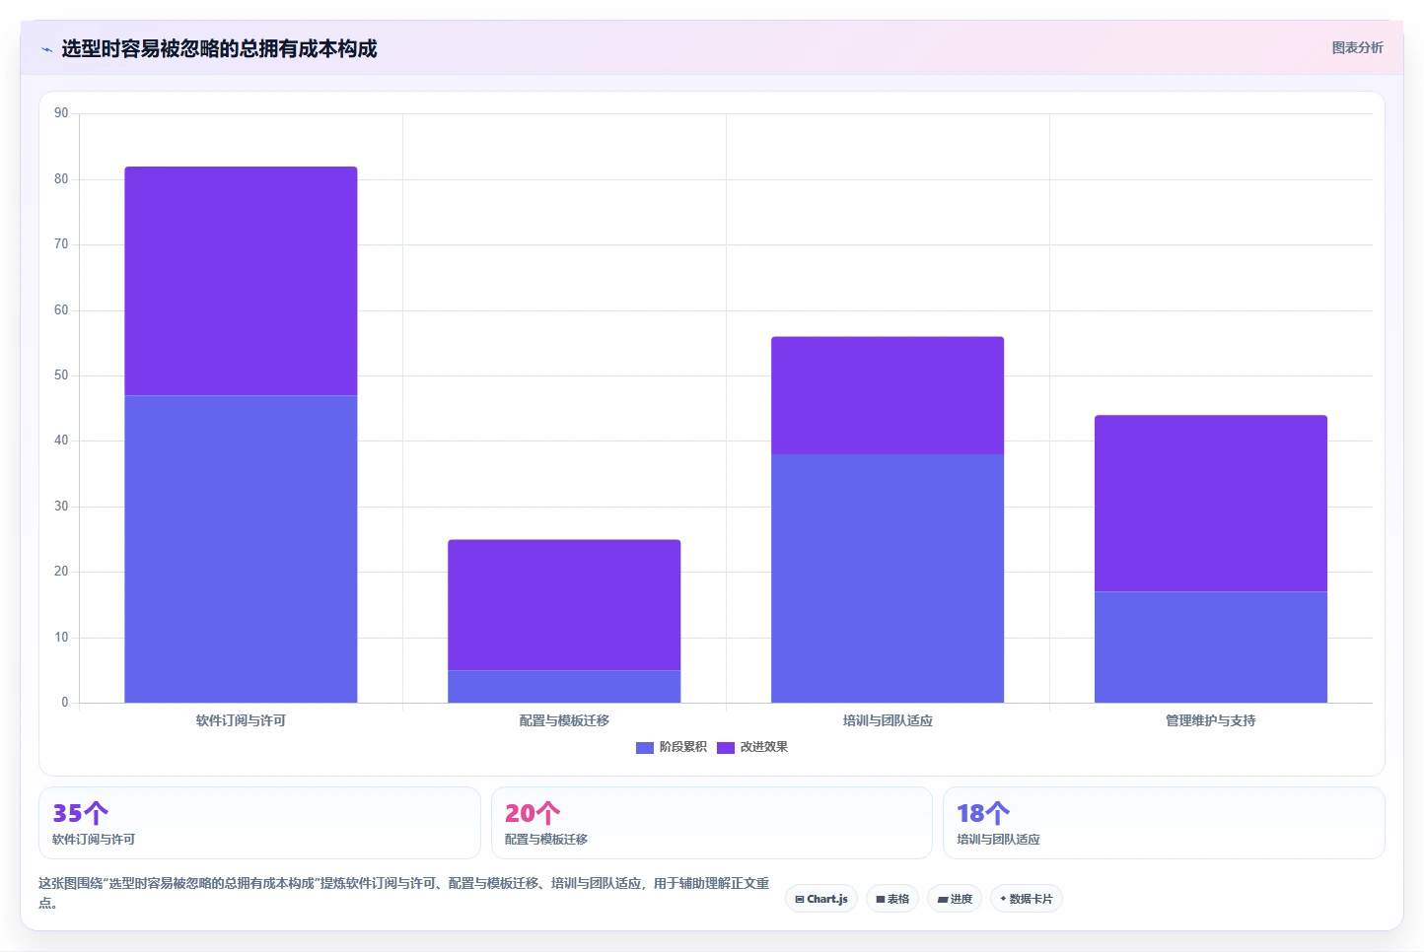
Task: Click the title 选型时容易被忽略的总拥有成本构成
Action: point(219,48)
